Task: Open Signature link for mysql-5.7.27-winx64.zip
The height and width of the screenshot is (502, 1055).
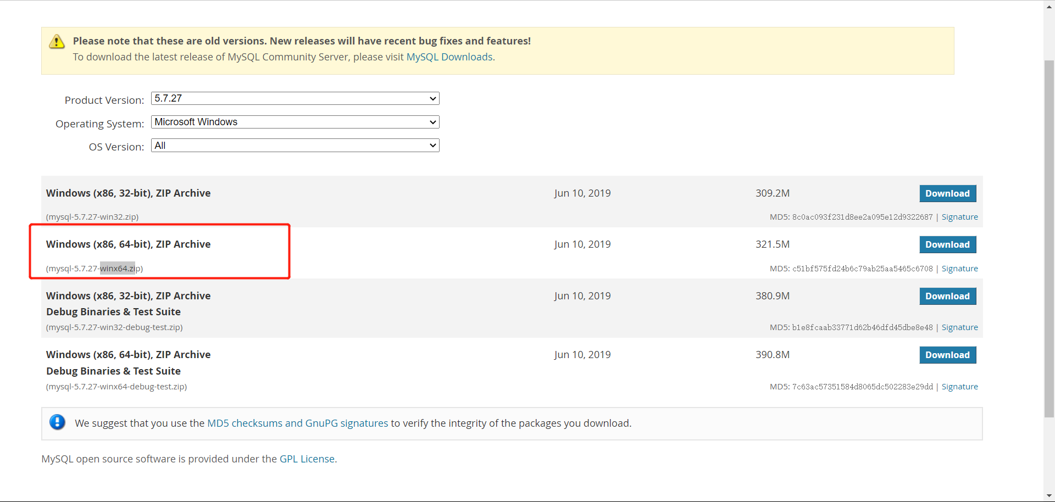Action: 960,269
